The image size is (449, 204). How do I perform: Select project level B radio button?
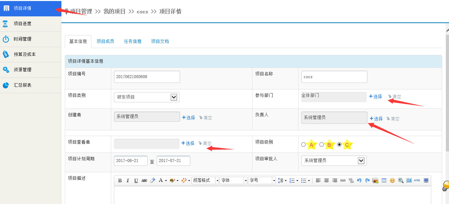[321, 145]
